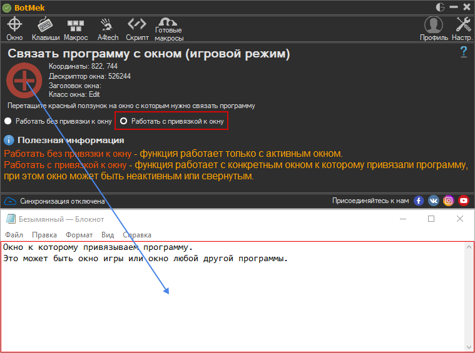The width and height of the screenshot is (475, 353).
Task: Click the red crosshair window picker
Action: pyautogui.click(x=24, y=81)
